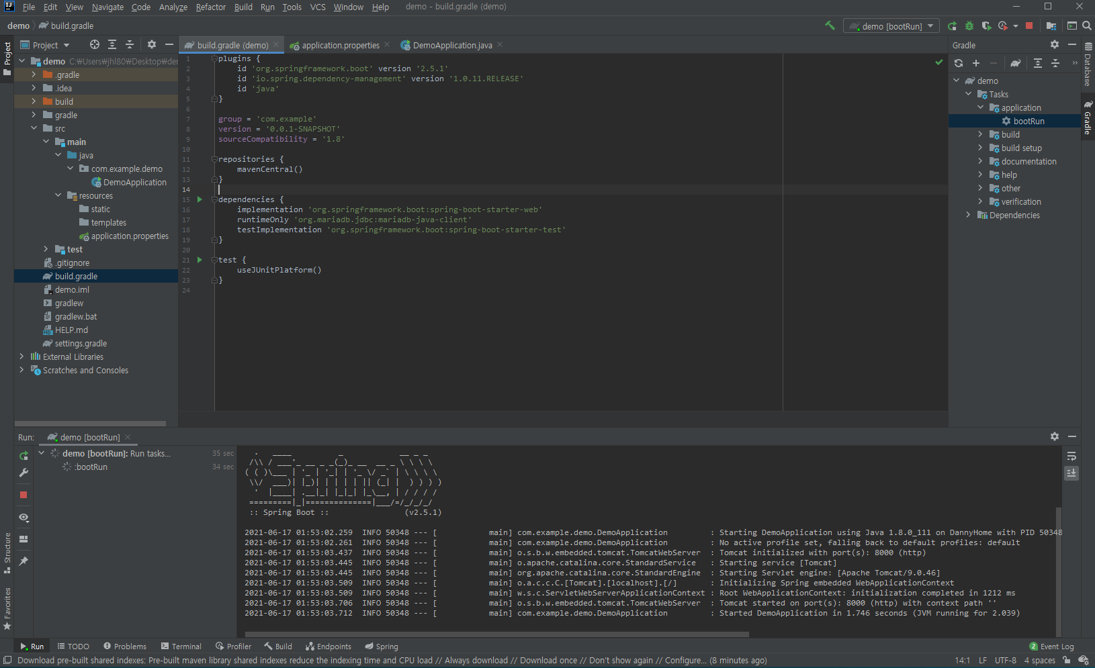The image size is (1095, 668).
Task: Collapse demo [bootRun] node in Run tree
Action: [42, 453]
